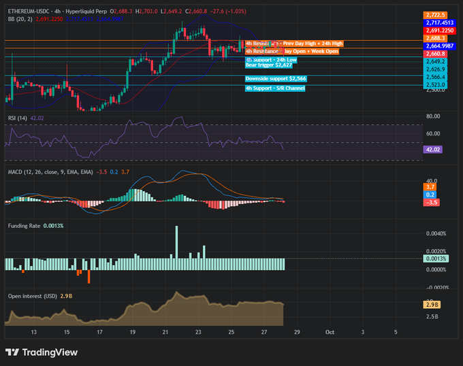Click the date 17 on time axis

100,332
